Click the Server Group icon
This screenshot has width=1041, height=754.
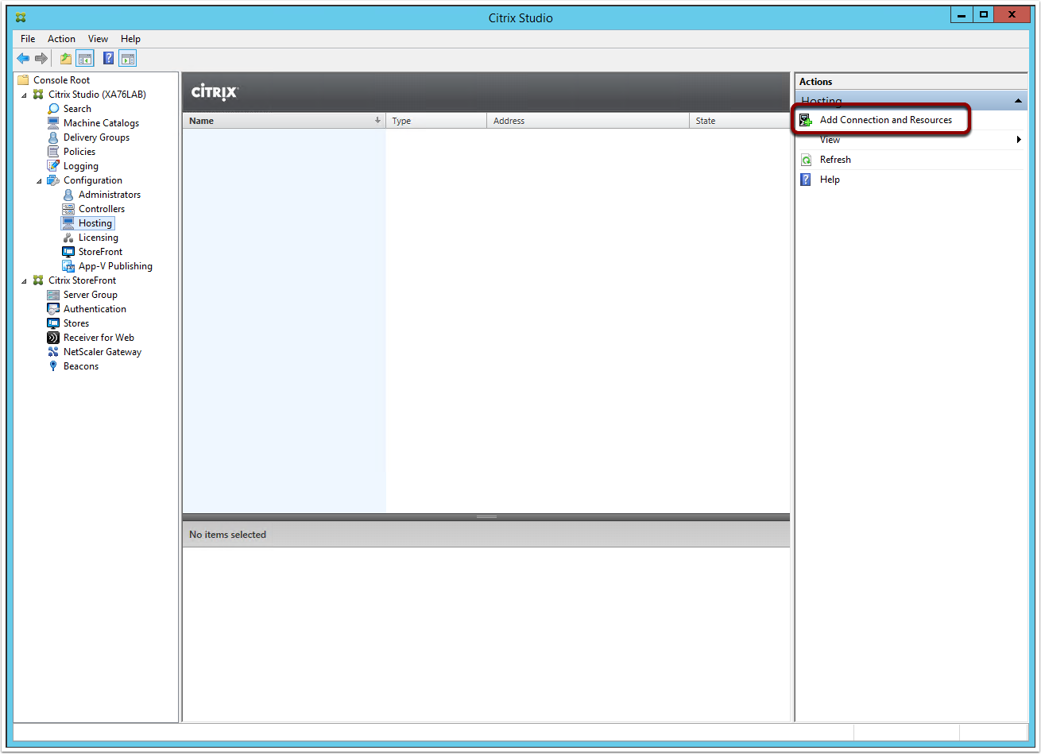tap(53, 295)
